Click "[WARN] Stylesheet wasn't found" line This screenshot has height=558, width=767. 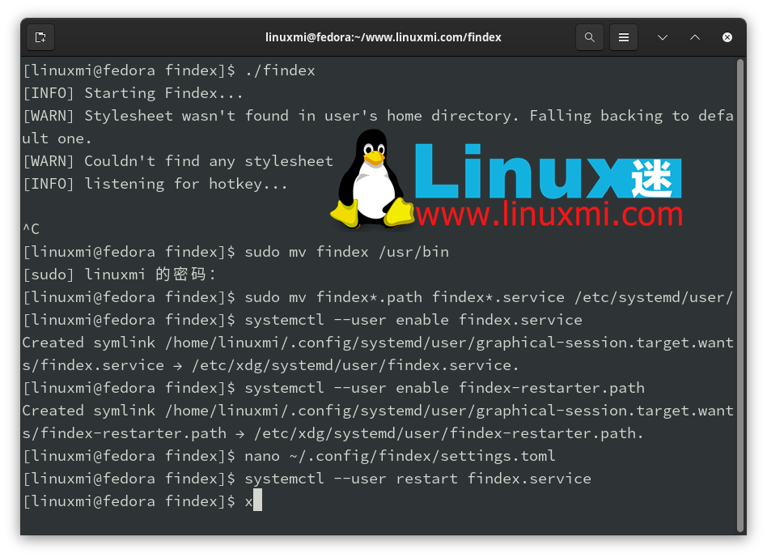378,127
